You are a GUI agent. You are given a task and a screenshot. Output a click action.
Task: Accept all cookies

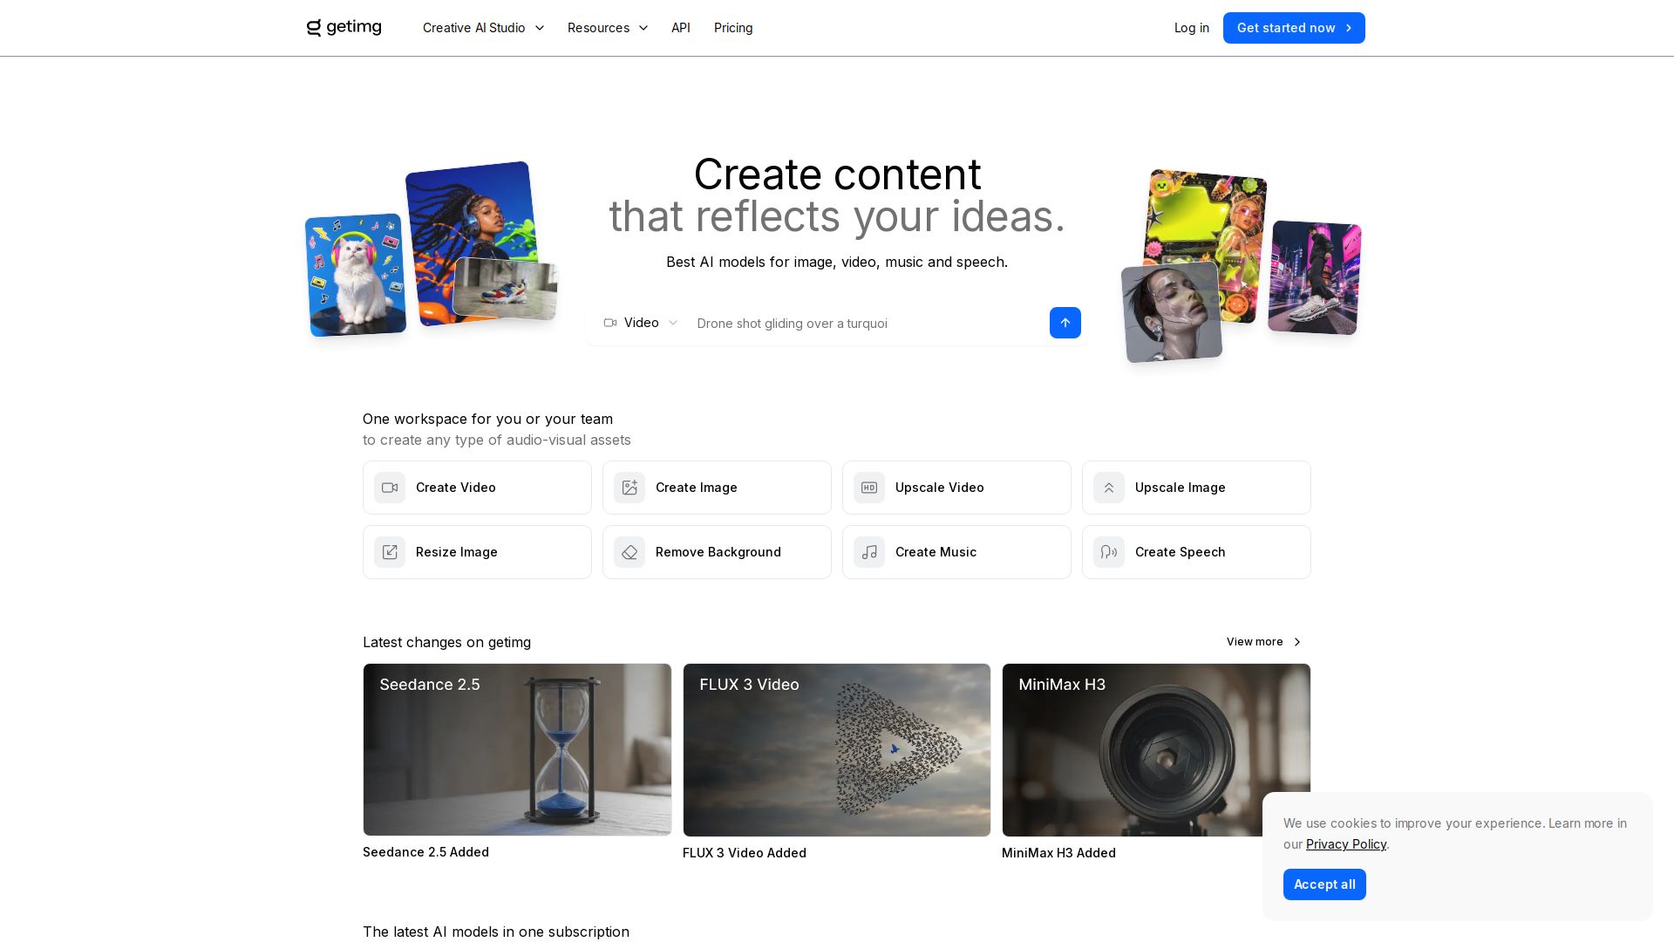[1324, 884]
